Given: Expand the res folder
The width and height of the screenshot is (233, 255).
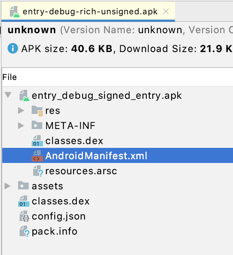Looking at the screenshot, I should tap(21, 111).
